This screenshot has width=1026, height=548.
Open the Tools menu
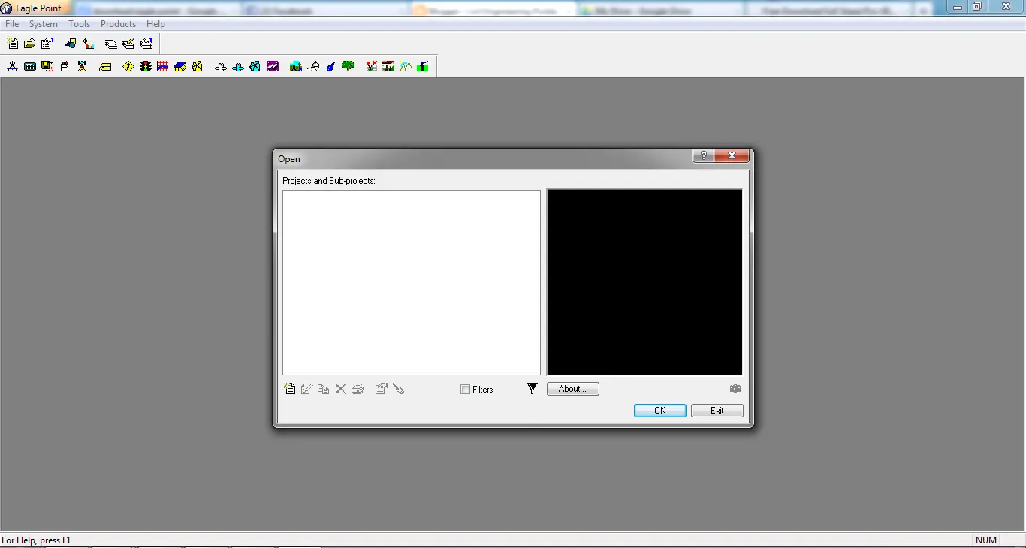pyautogui.click(x=79, y=24)
